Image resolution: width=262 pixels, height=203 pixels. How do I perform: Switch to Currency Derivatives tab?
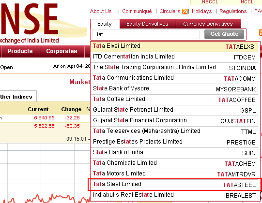tap(208, 24)
